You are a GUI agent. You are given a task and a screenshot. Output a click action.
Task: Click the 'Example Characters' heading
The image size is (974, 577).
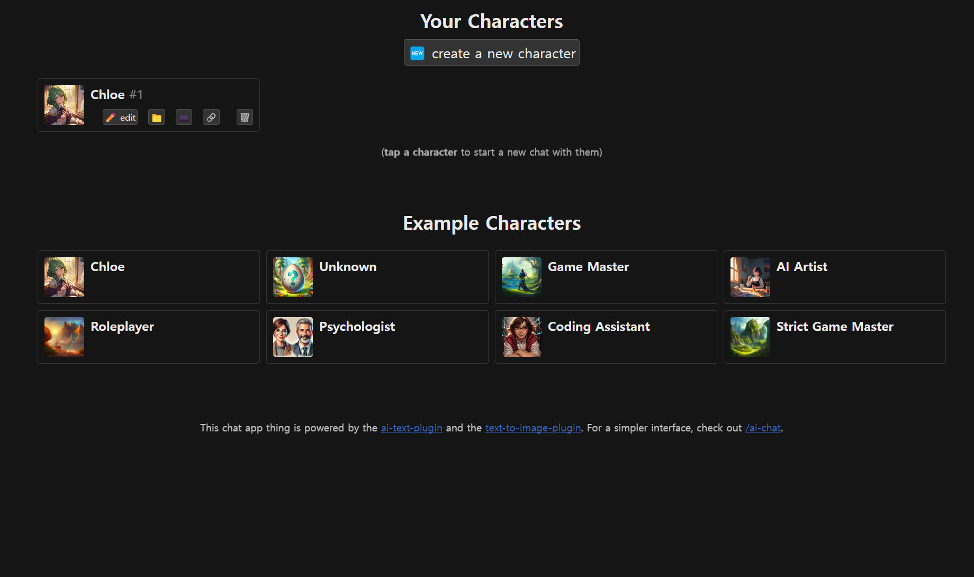492,223
